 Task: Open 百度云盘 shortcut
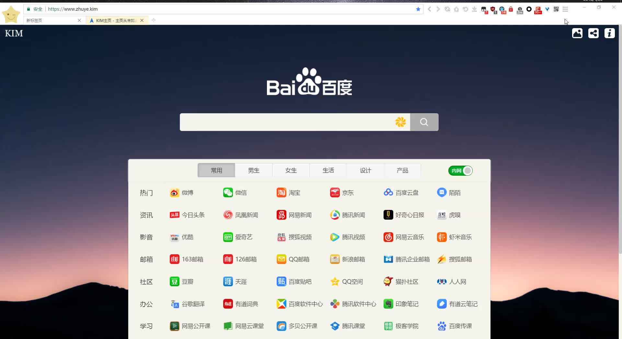pos(401,193)
